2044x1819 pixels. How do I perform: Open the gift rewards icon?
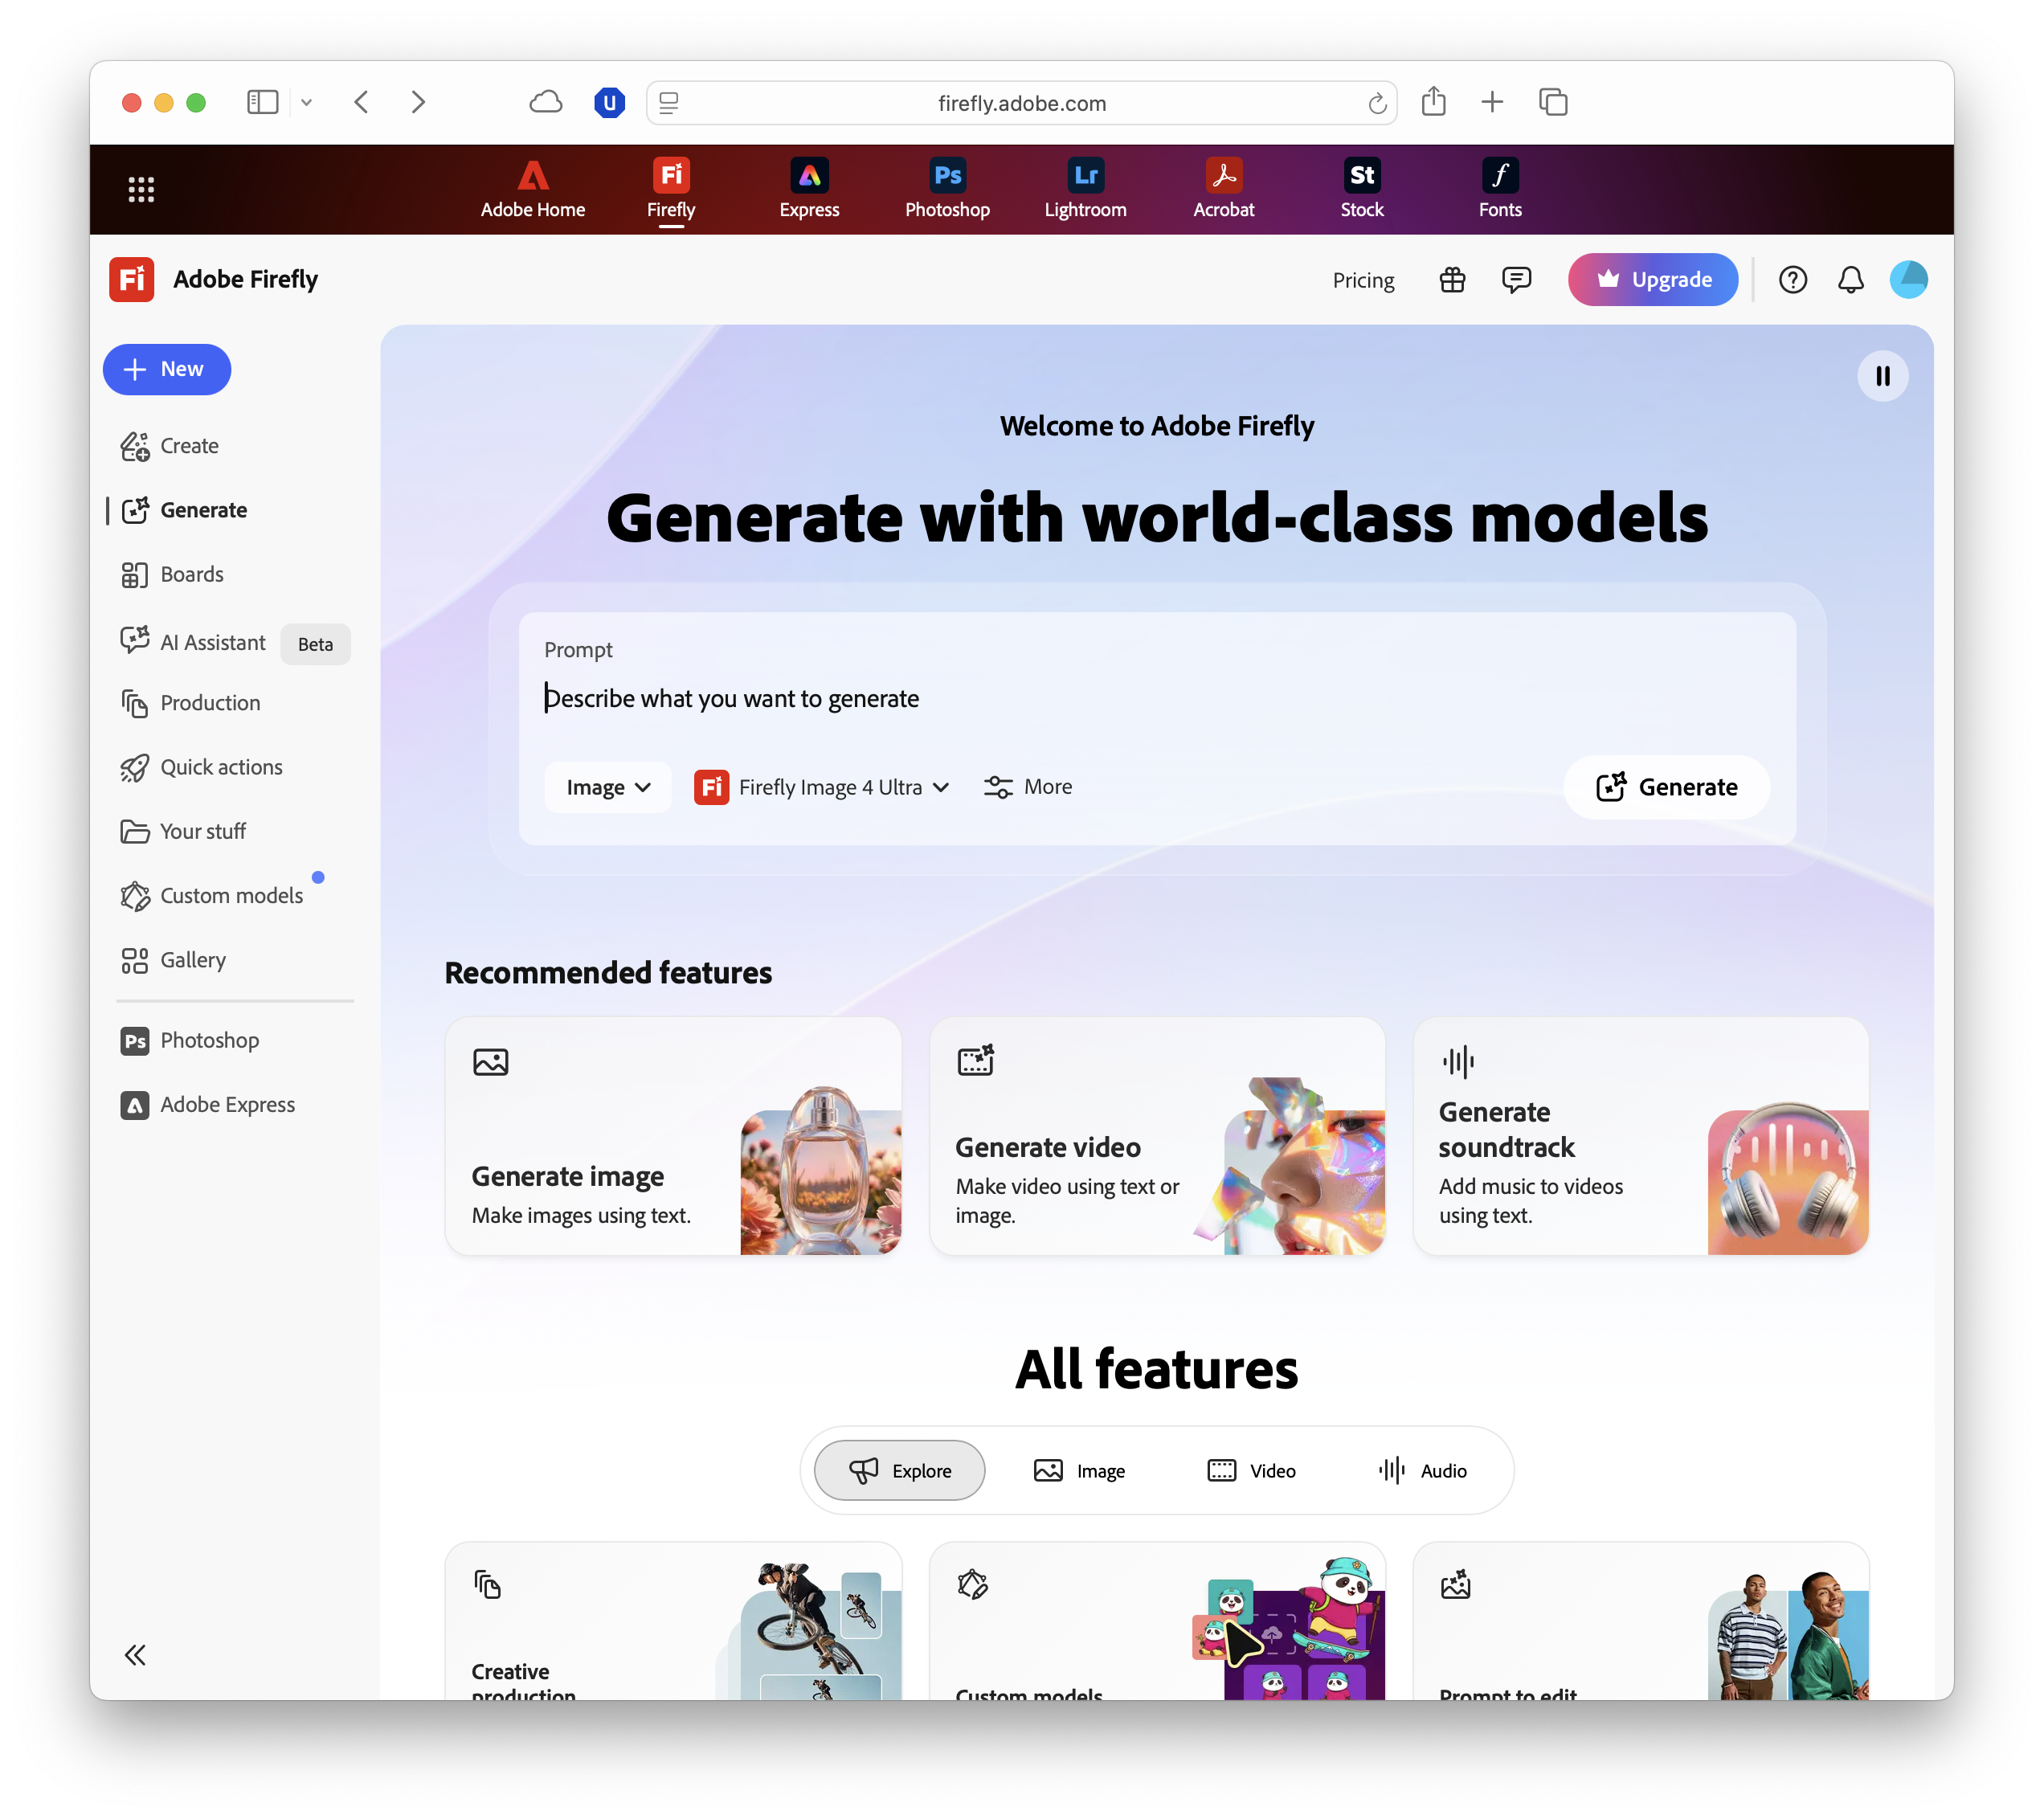pos(1452,280)
